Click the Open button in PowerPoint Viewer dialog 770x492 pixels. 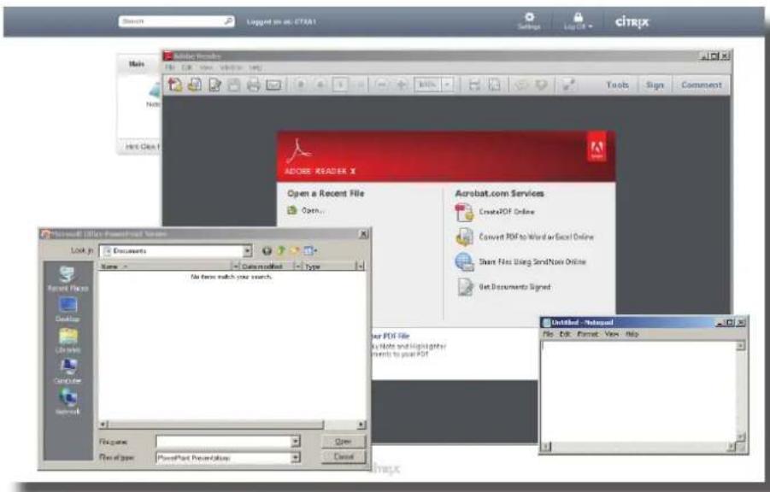344,442
